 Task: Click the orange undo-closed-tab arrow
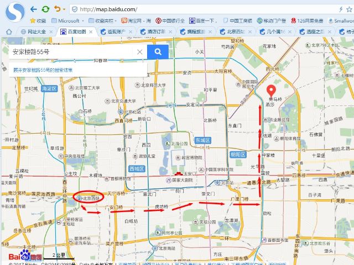(58, 9)
